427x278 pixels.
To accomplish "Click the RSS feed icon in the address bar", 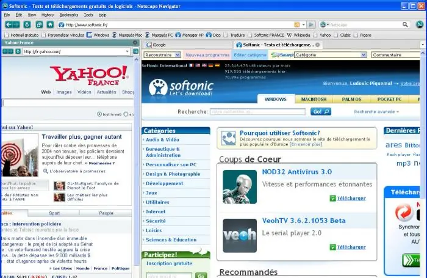I will [297, 25].
